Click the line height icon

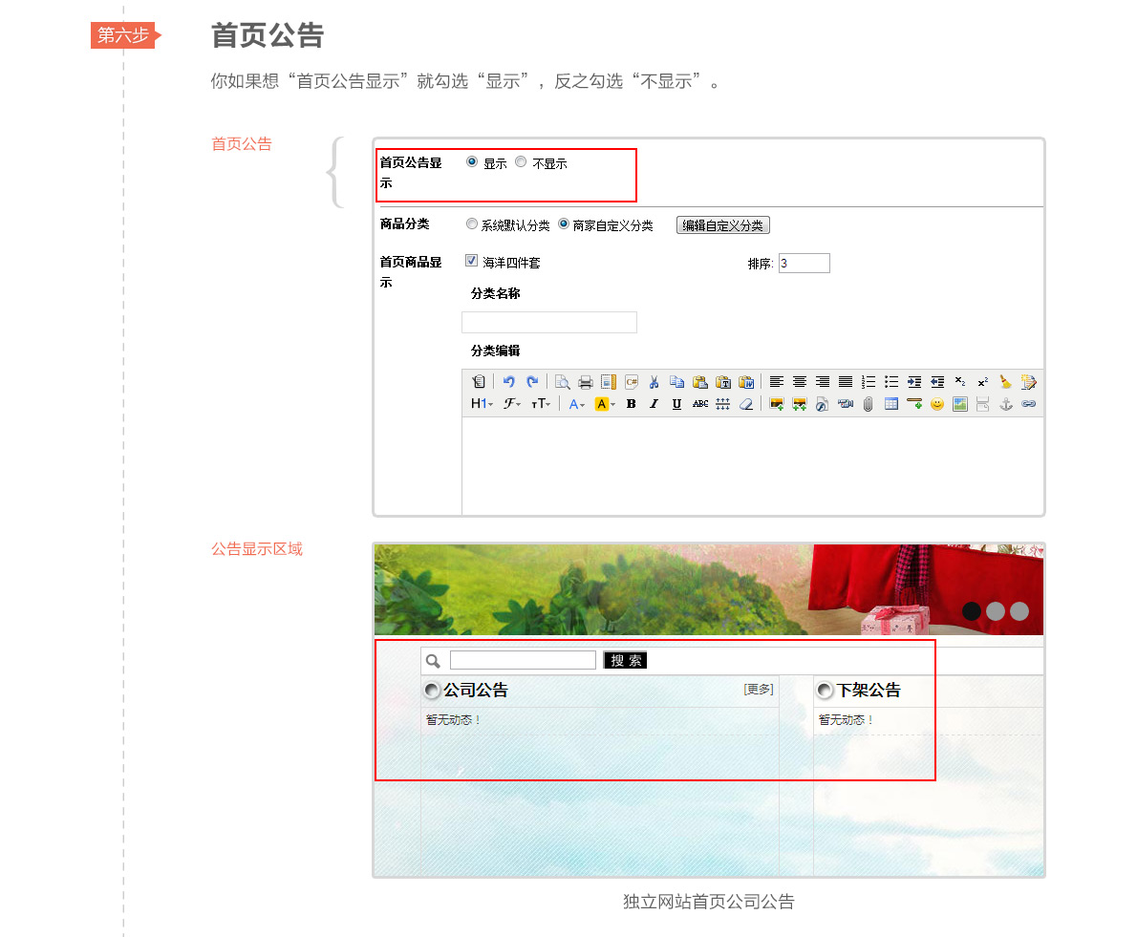[723, 404]
